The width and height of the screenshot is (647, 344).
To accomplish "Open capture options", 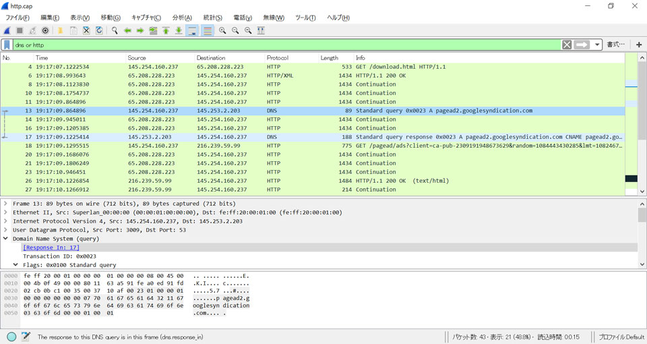I will click(x=45, y=30).
